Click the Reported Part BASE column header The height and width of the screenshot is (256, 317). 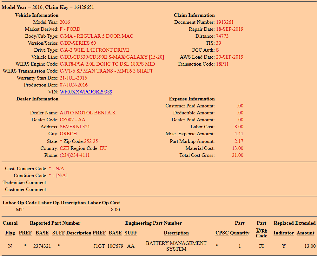click(42, 233)
